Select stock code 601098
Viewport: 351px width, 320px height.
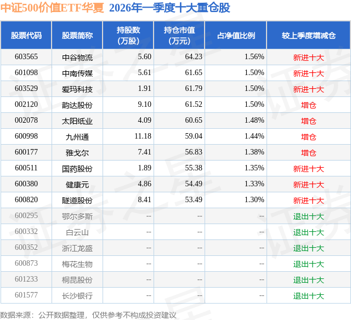coord(26,73)
